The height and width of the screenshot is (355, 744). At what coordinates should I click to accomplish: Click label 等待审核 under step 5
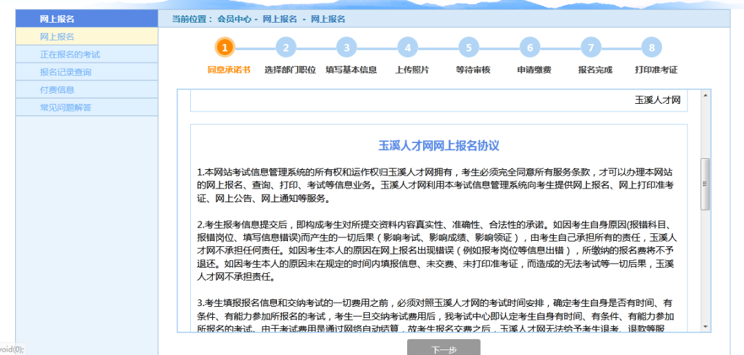tap(473, 69)
